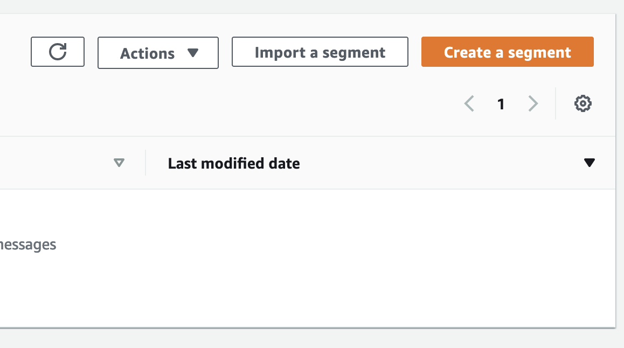Click the right-pointing pagination arrow
Image resolution: width=624 pixels, height=348 pixels.
pyautogui.click(x=533, y=103)
